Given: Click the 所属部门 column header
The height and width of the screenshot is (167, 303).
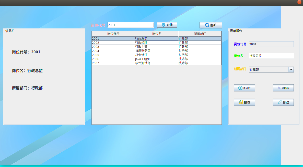Looking at the screenshot, I should click(200, 34).
